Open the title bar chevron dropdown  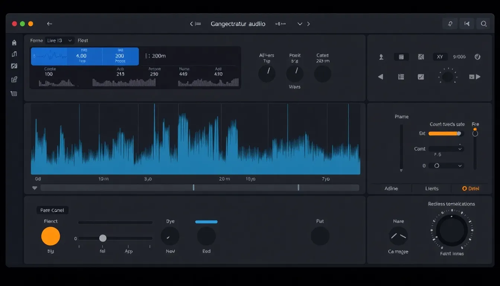click(300, 23)
